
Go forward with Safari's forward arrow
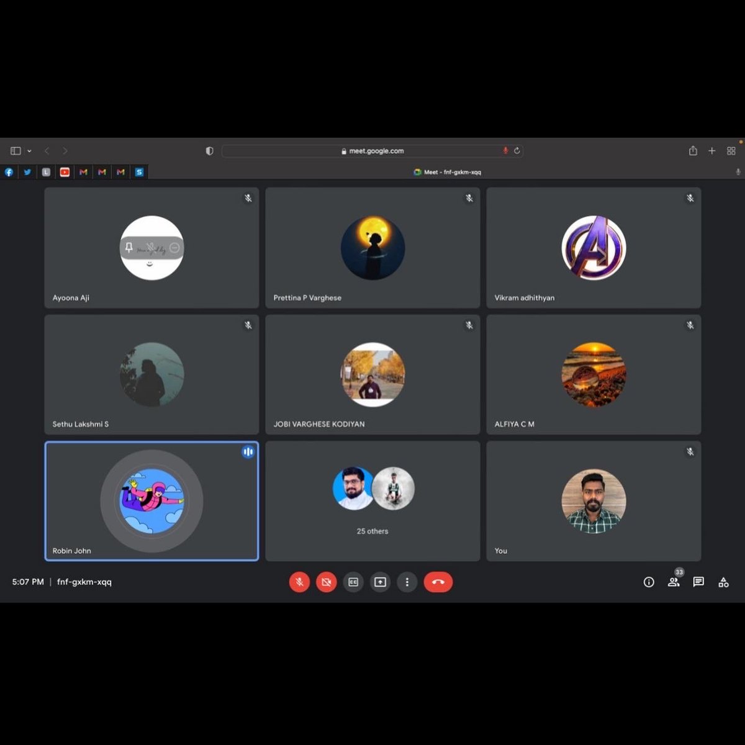tap(65, 151)
